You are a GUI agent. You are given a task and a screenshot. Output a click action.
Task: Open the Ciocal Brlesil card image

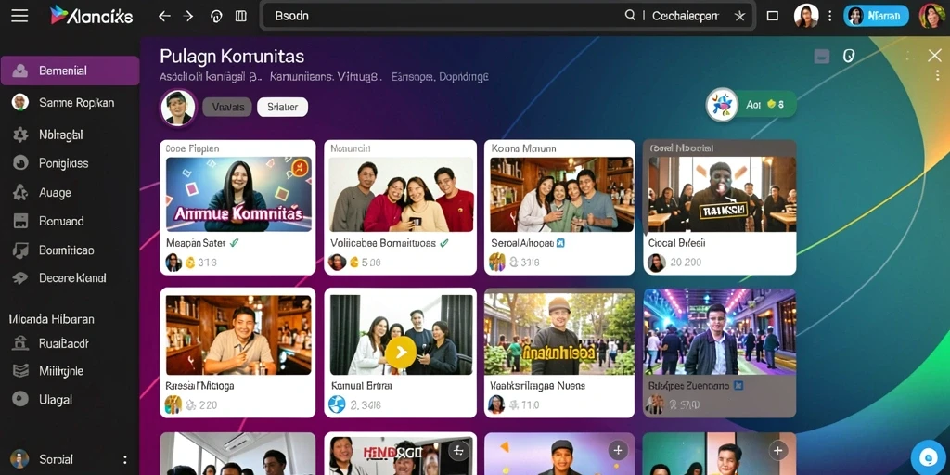[x=722, y=195]
